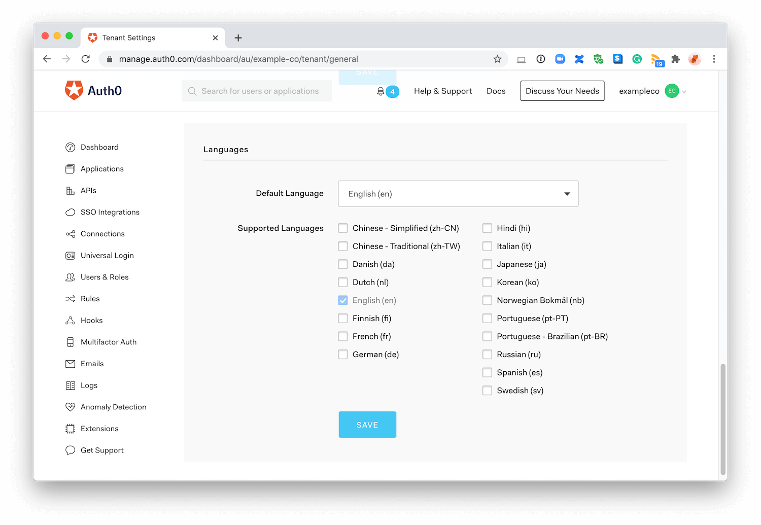Click the Anomaly Detection heart icon
Screen dimensions: 761x525
pyautogui.click(x=70, y=407)
